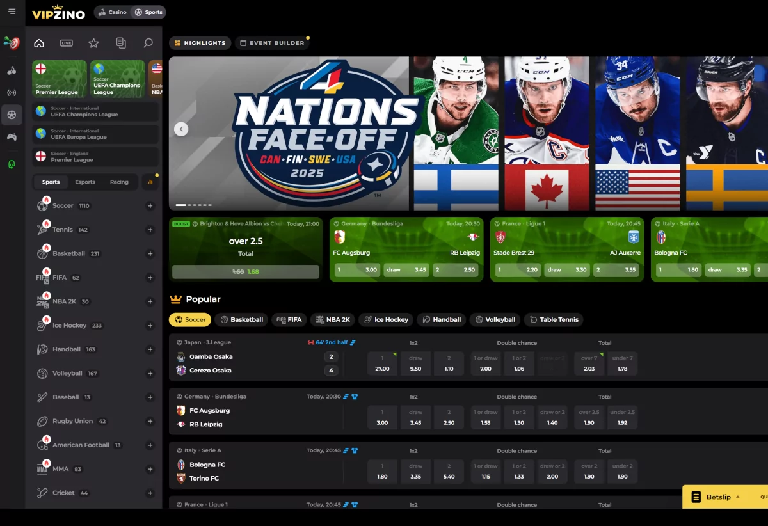Filter Popular by Volleyball chip
Image resolution: width=768 pixels, height=526 pixels.
coord(495,319)
